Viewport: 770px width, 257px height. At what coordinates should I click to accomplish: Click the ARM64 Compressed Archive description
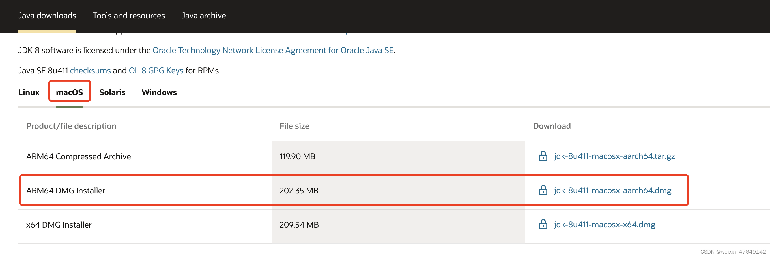[79, 156]
